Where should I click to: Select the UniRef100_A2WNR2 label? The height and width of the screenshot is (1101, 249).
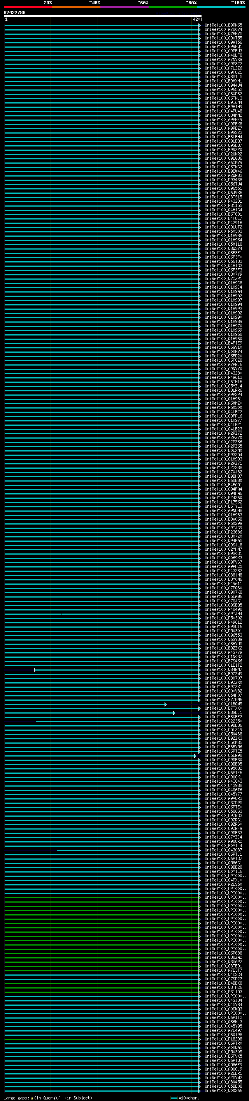click(x=223, y=154)
